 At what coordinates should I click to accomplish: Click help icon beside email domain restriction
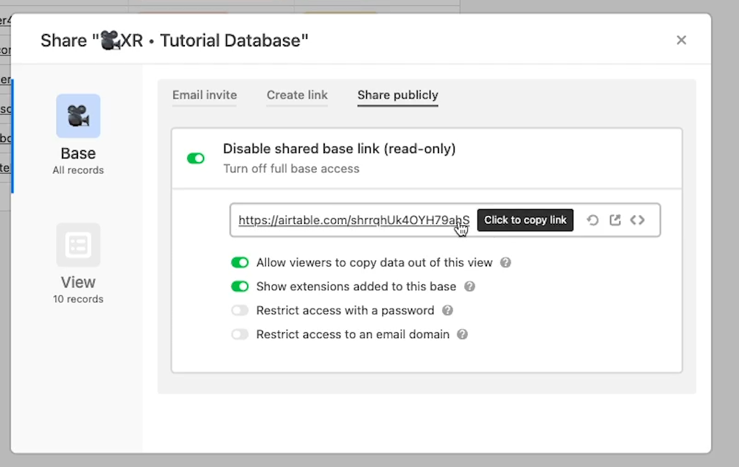462,334
